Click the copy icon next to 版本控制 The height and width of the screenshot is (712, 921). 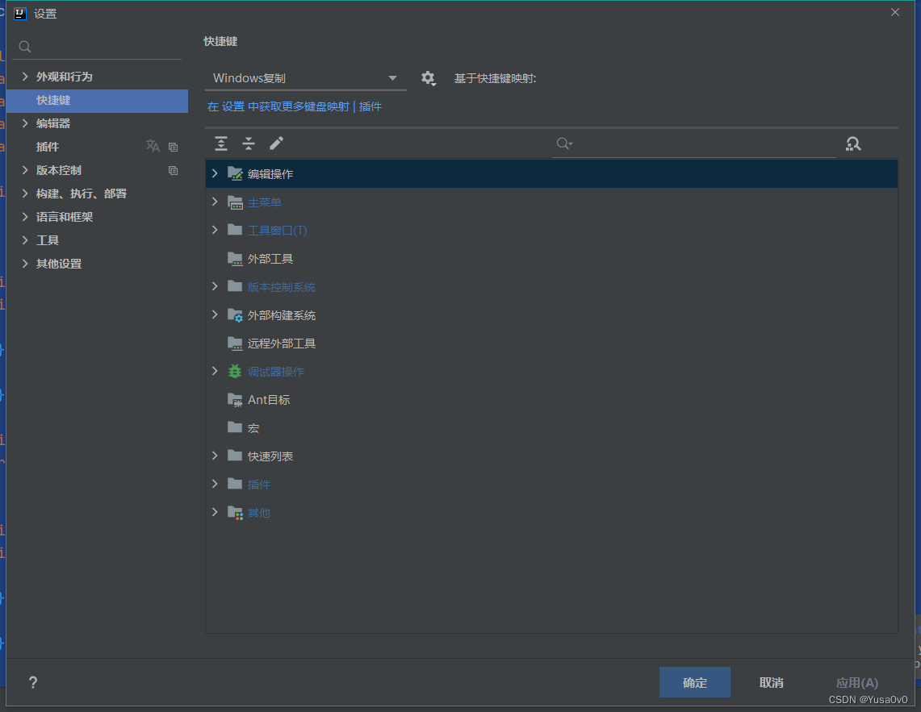click(x=173, y=169)
